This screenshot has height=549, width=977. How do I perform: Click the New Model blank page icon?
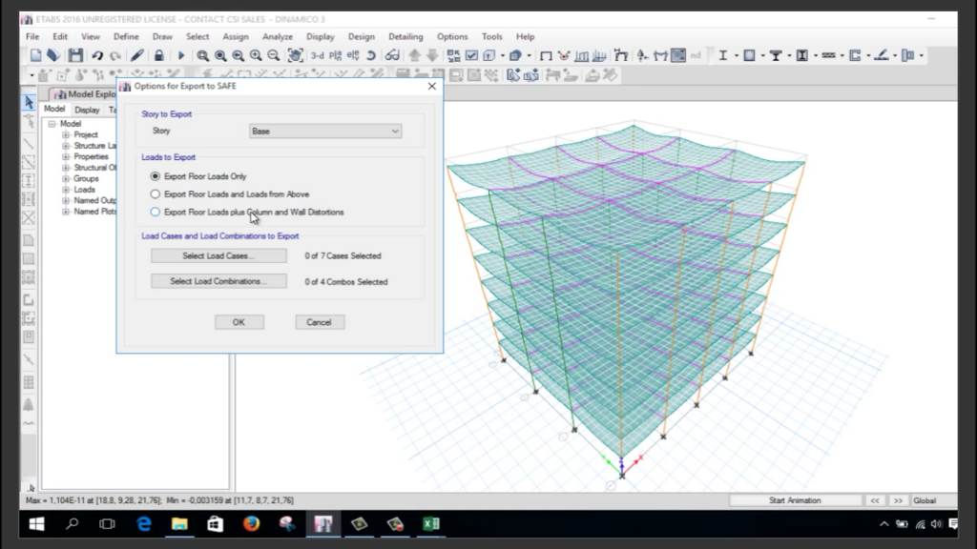point(36,56)
